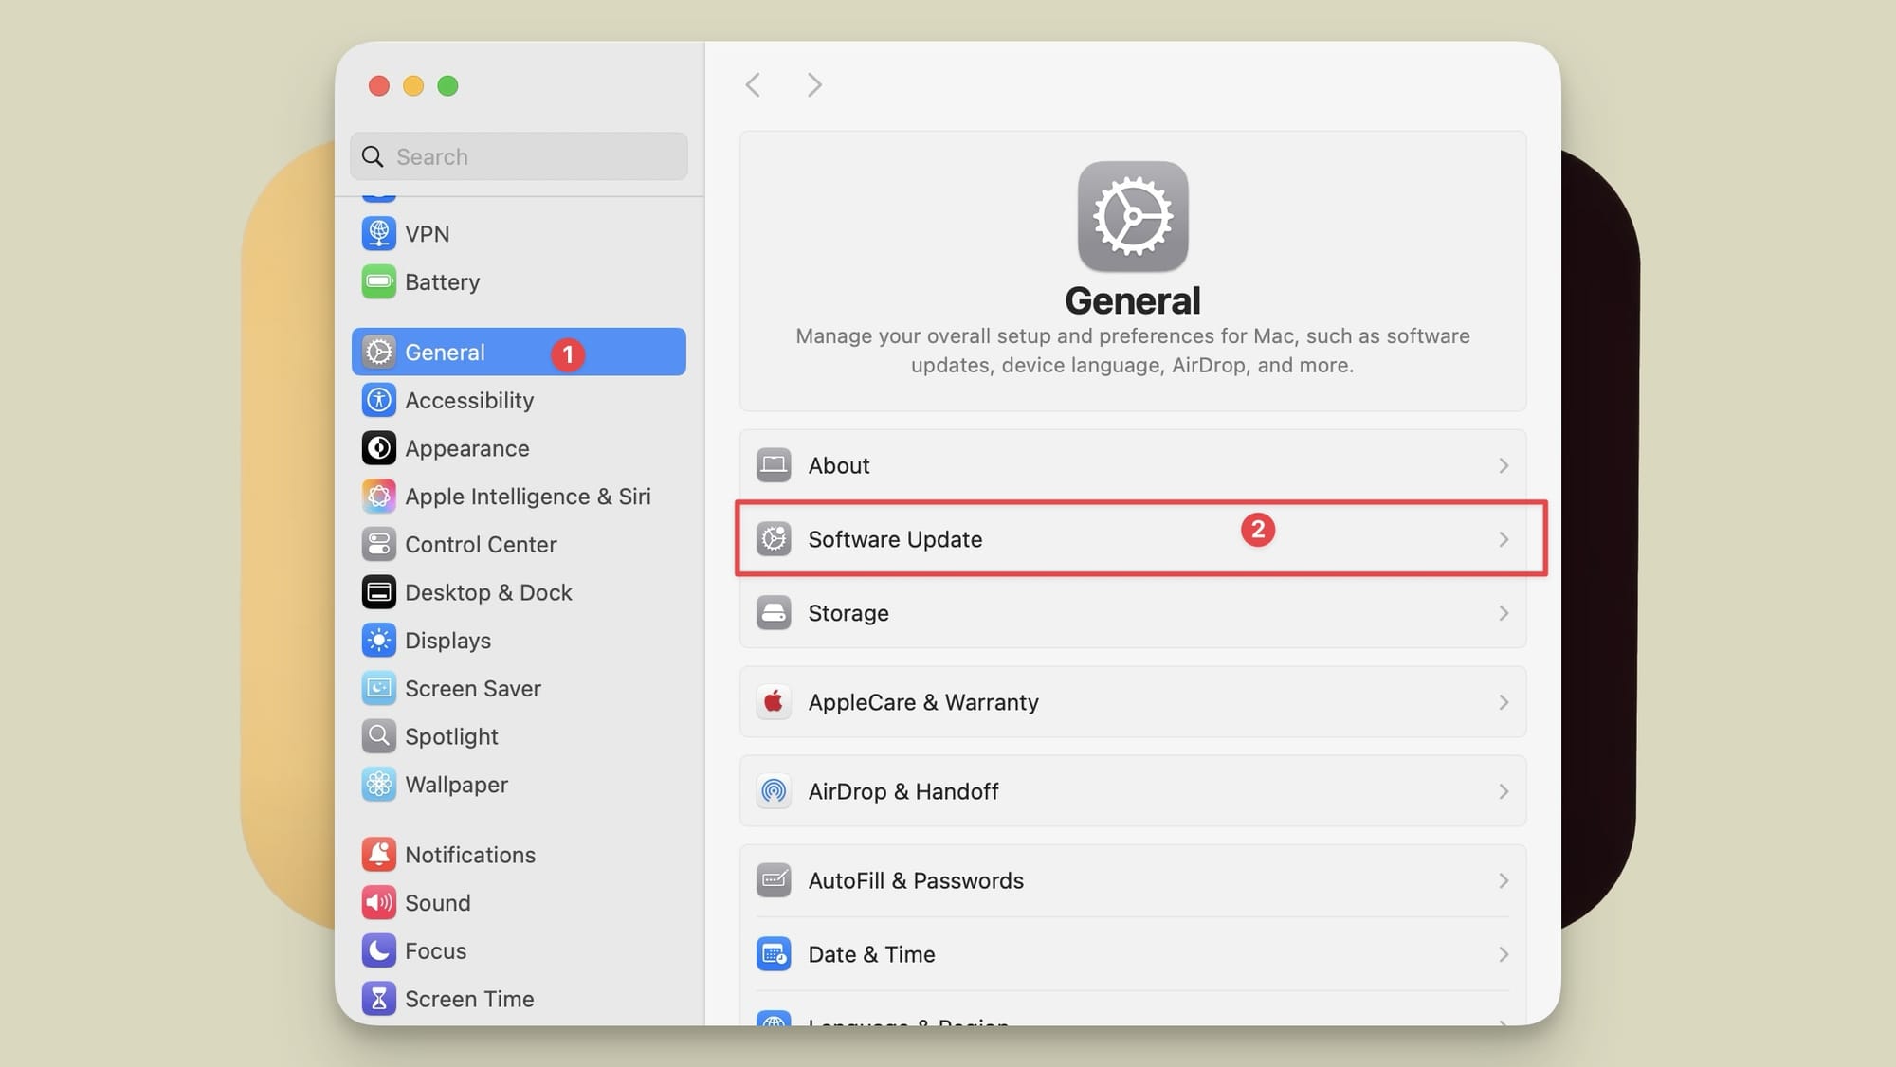The width and height of the screenshot is (1896, 1067).
Task: Expand the AirDrop & Handoff chevron
Action: pyautogui.click(x=1504, y=791)
